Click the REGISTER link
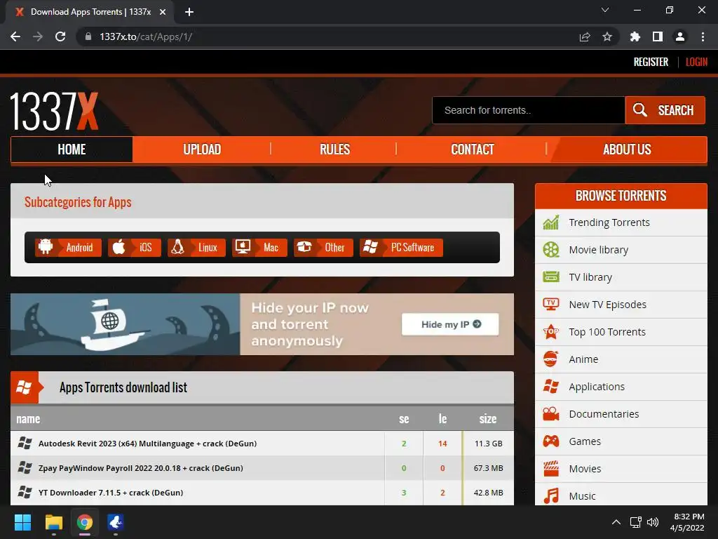The height and width of the screenshot is (539, 718). click(x=651, y=62)
